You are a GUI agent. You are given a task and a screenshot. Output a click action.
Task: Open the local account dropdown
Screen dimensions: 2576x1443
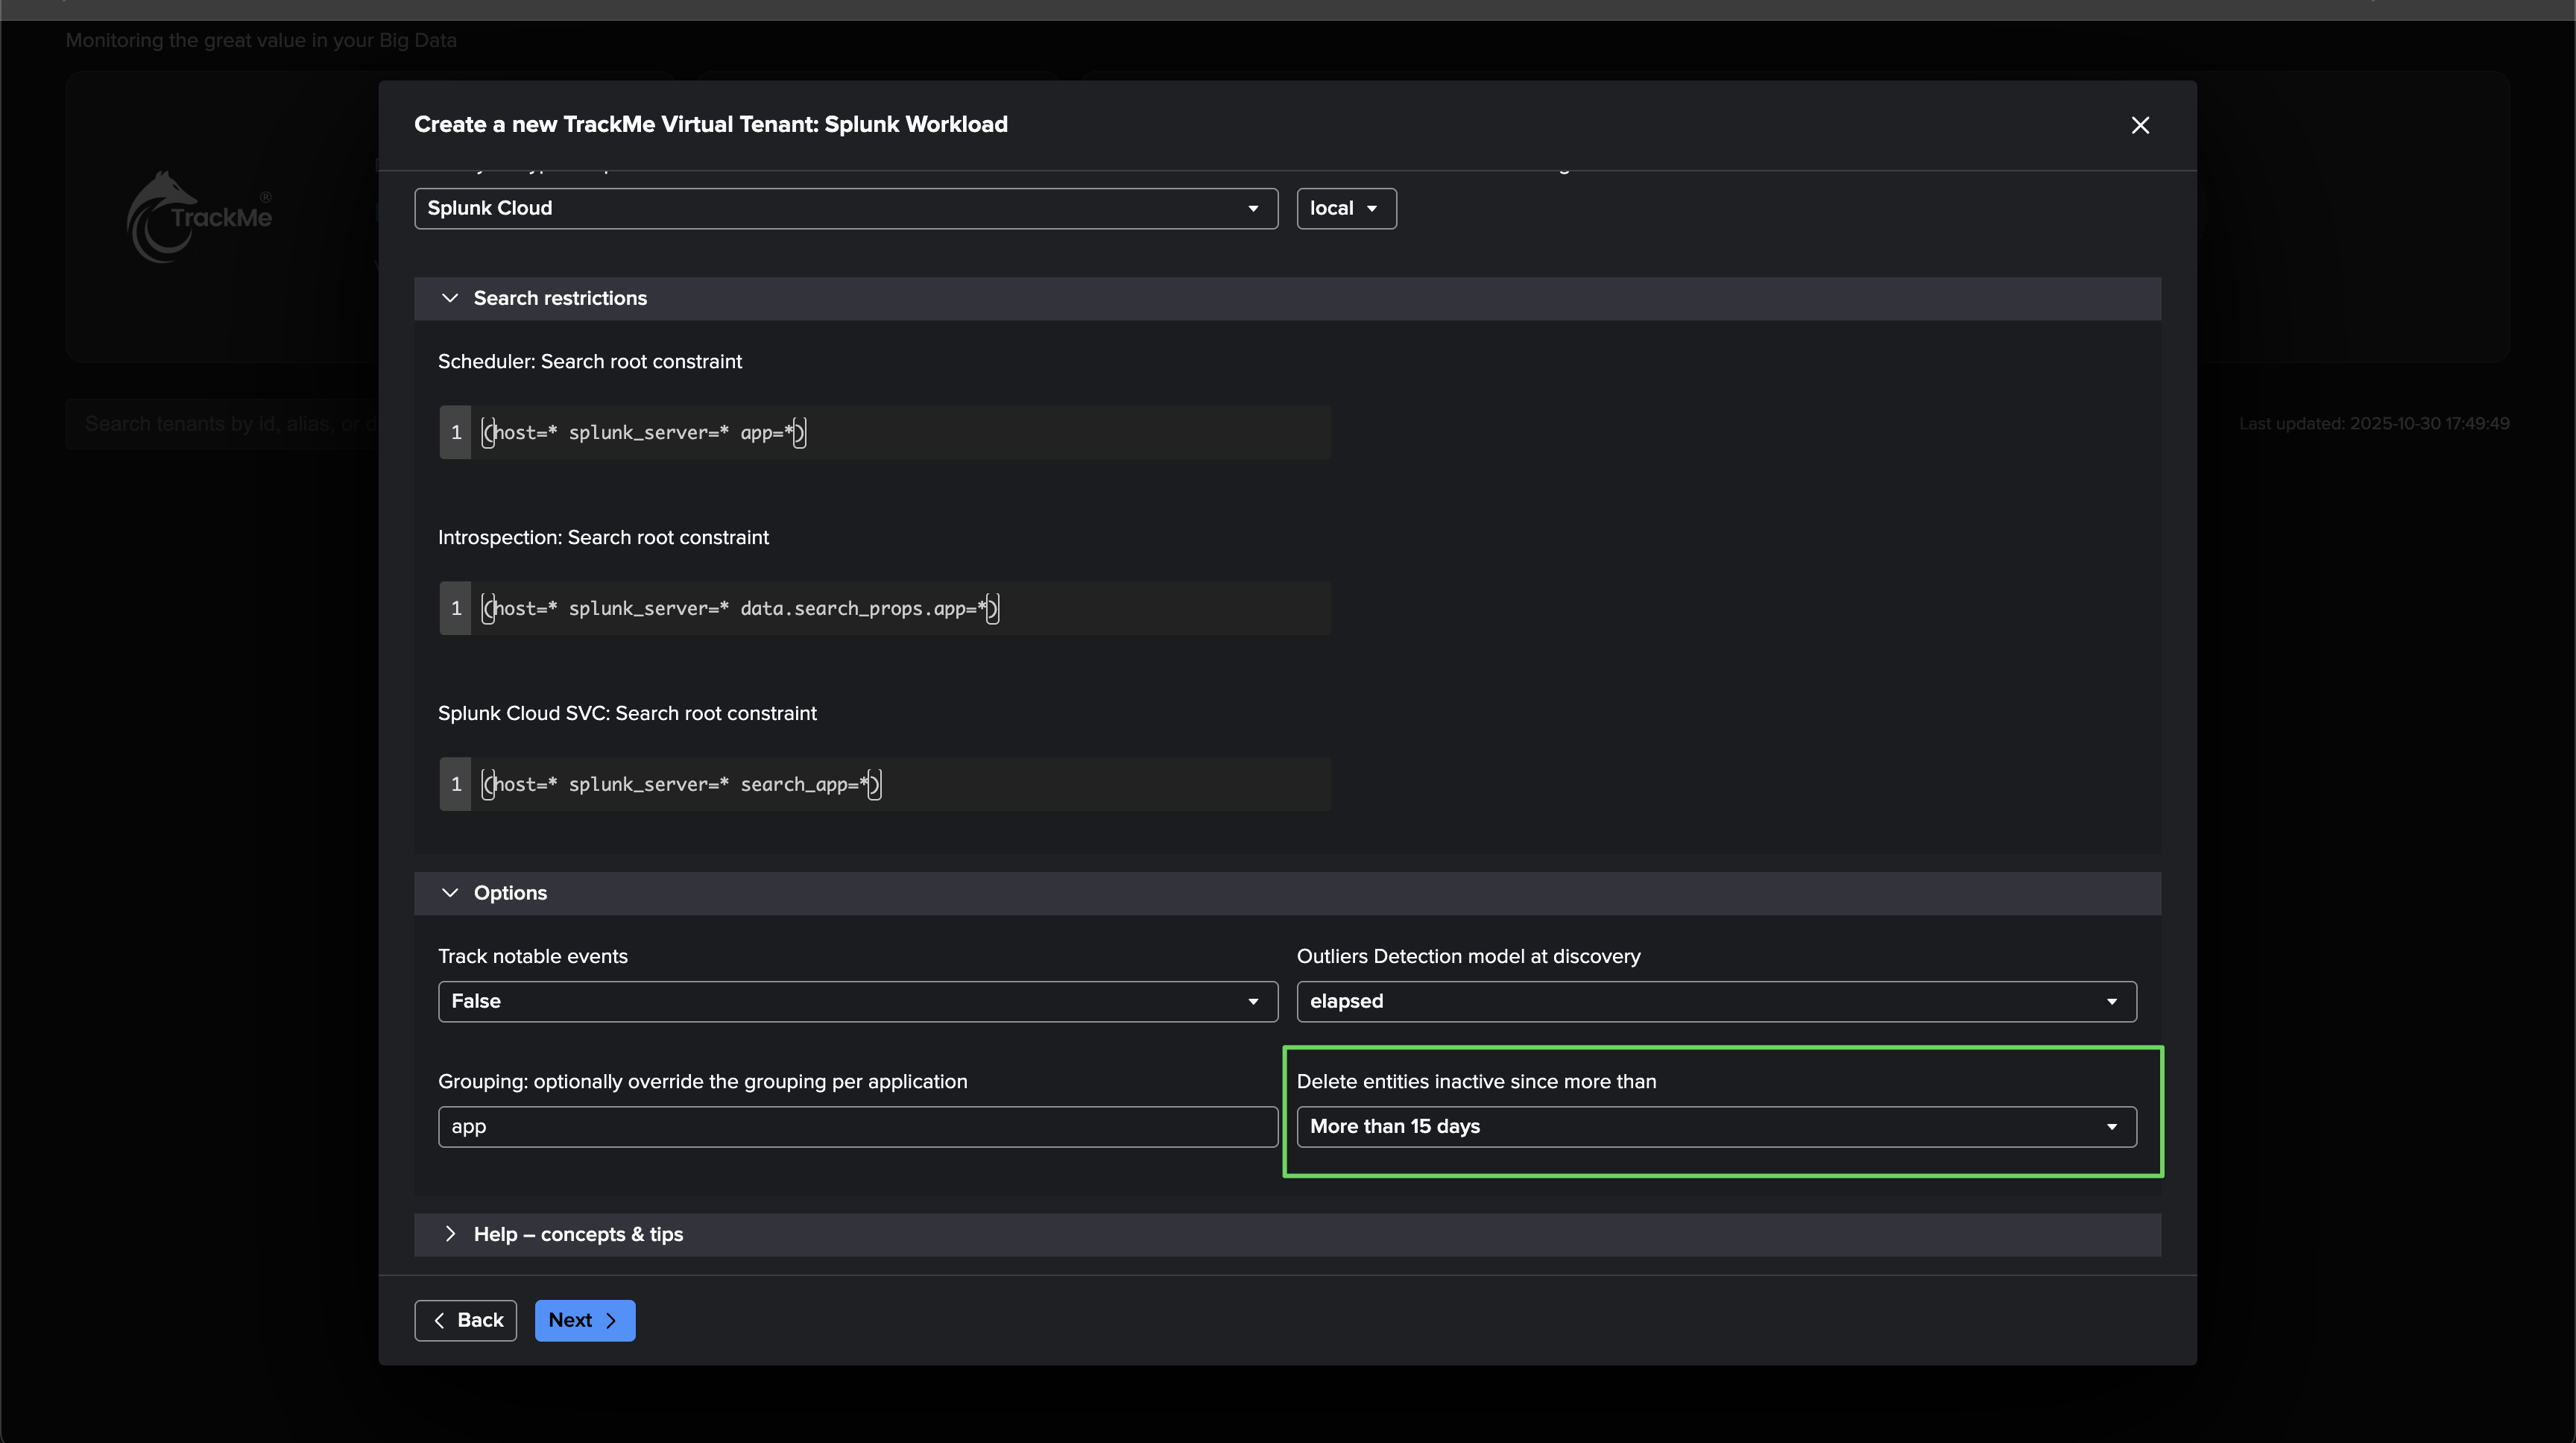coord(1345,208)
